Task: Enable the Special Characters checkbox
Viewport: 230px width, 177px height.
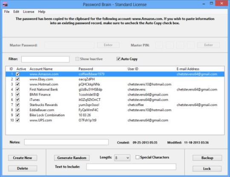Action: 138,157
